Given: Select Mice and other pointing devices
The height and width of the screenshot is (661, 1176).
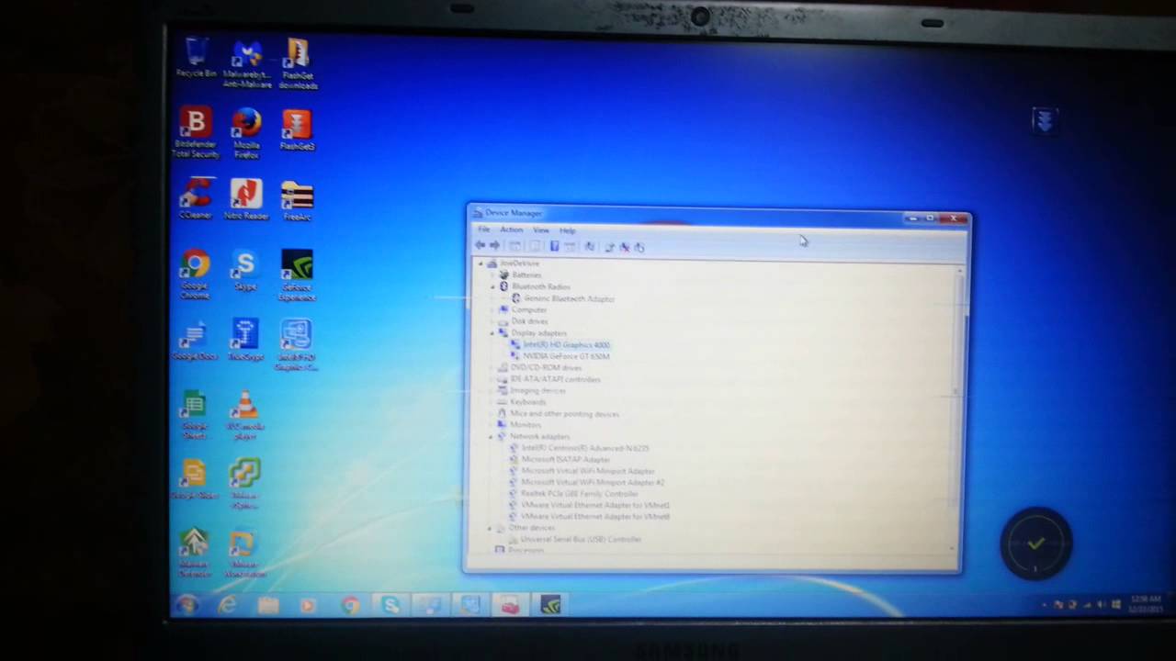Looking at the screenshot, I should [564, 413].
